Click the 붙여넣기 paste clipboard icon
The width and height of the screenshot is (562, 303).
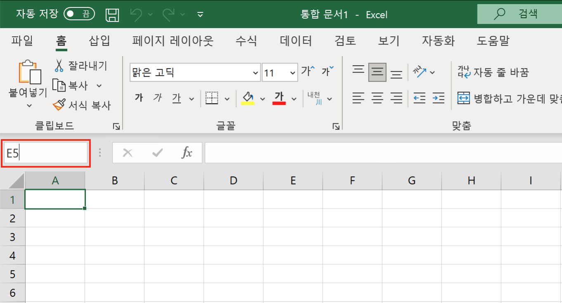pyautogui.click(x=30, y=72)
